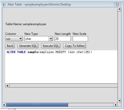Click the MODIFY keyword in SQL statement
Image resolution: width=124 pixels, height=110 pixels.
click(61, 52)
